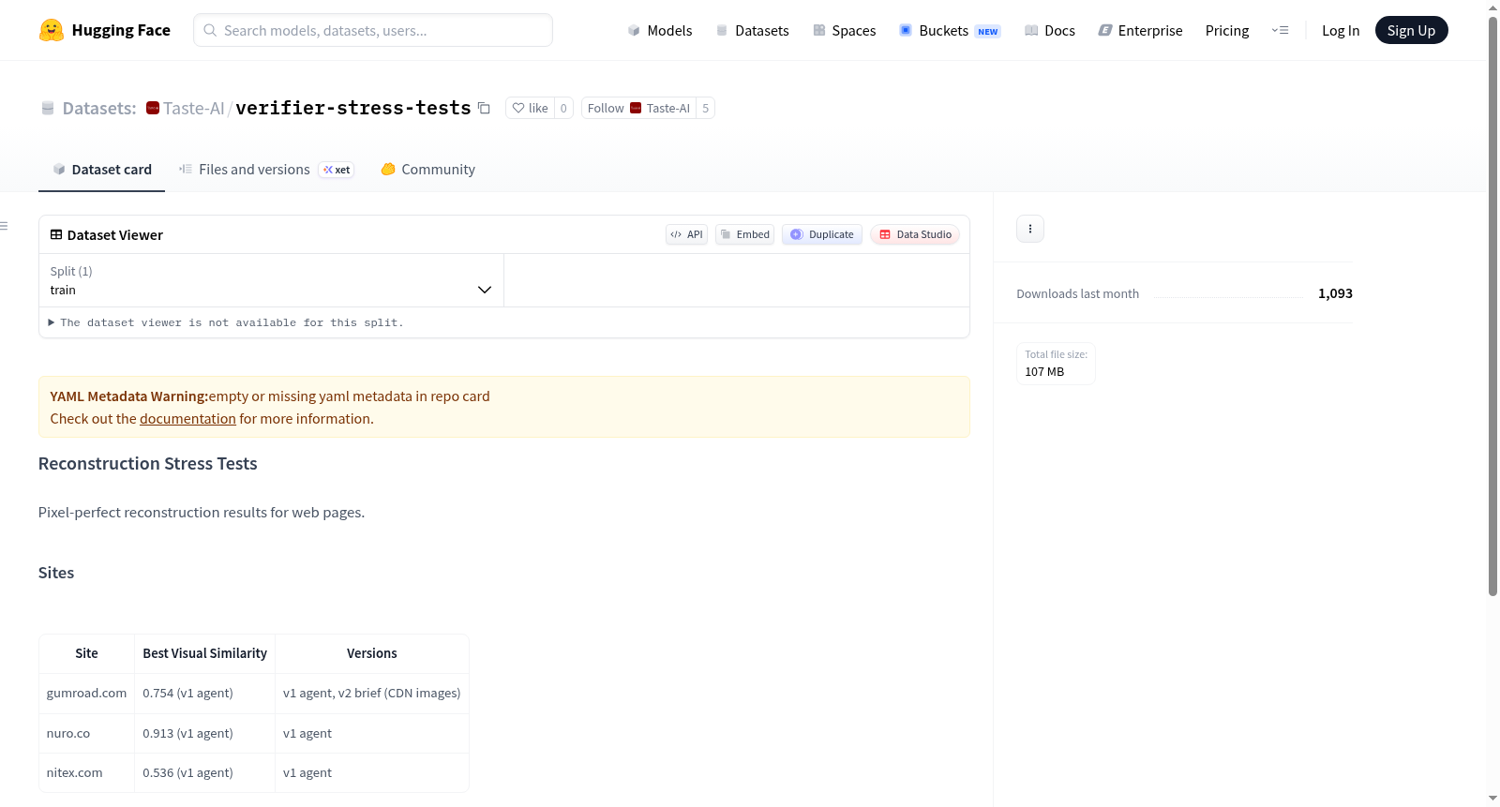This screenshot has height=807, width=1500.
Task: Follow the Taste-AI organization
Action: pos(638,108)
